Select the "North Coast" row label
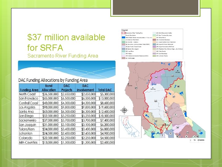This screenshot has width=222, height=167. coord(27,94)
